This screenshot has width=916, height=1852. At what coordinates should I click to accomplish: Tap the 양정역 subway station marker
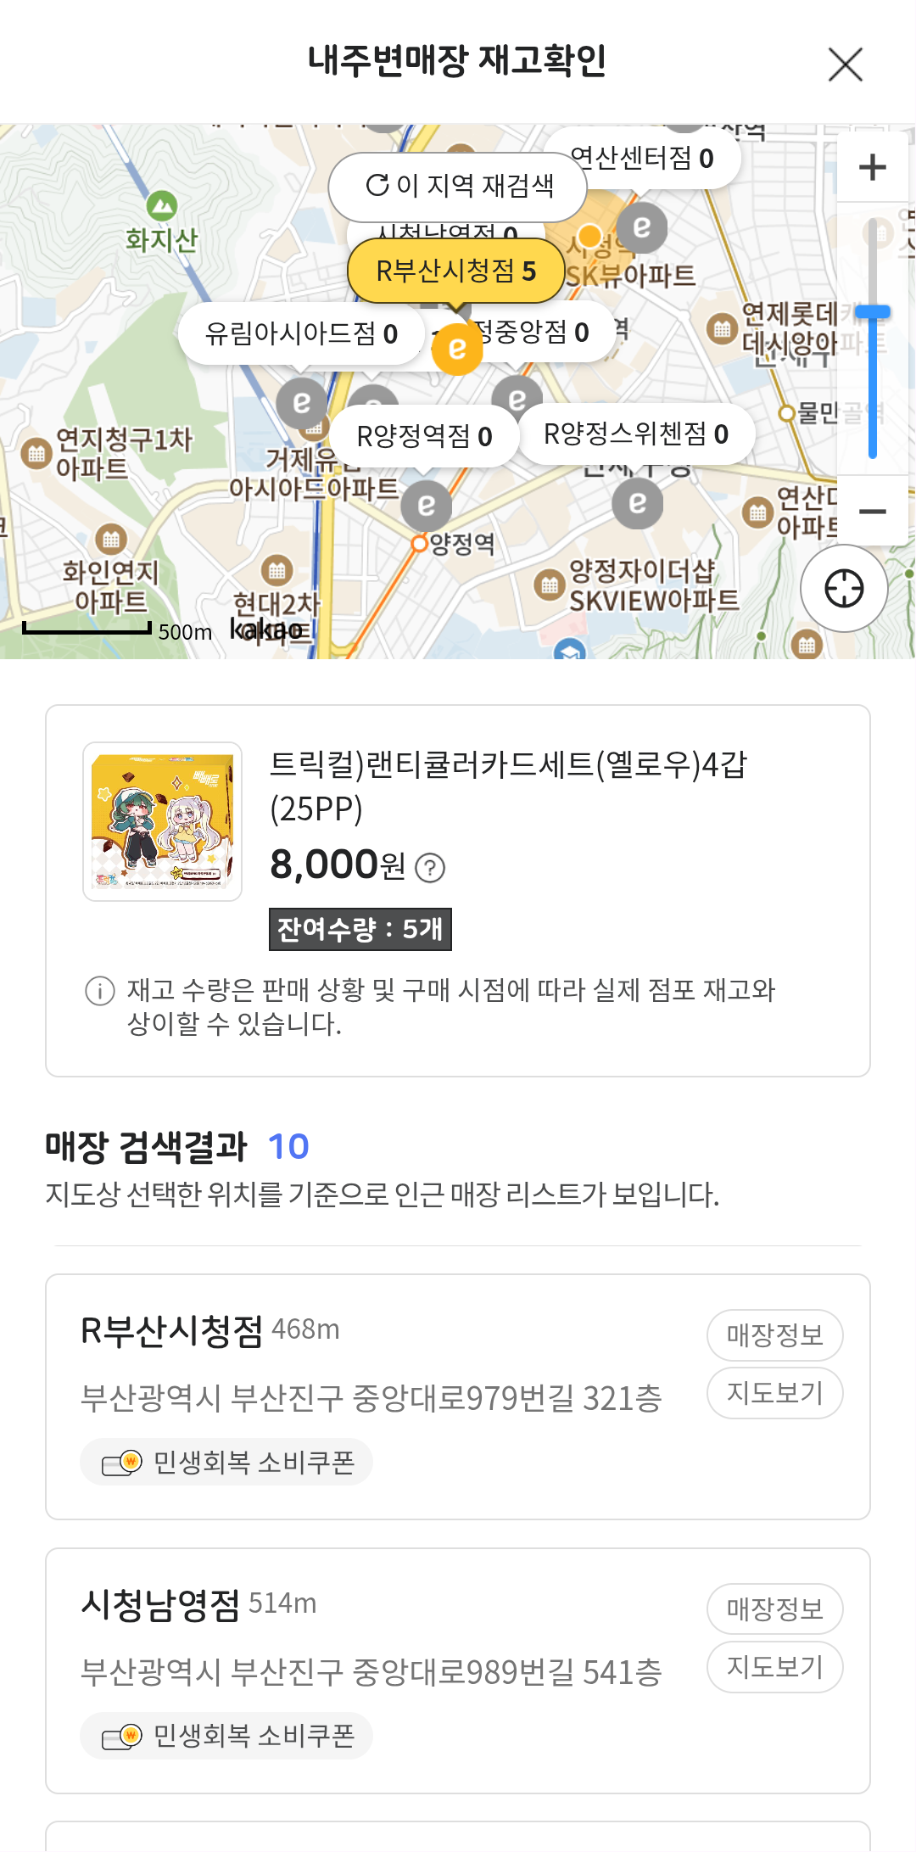click(x=419, y=544)
